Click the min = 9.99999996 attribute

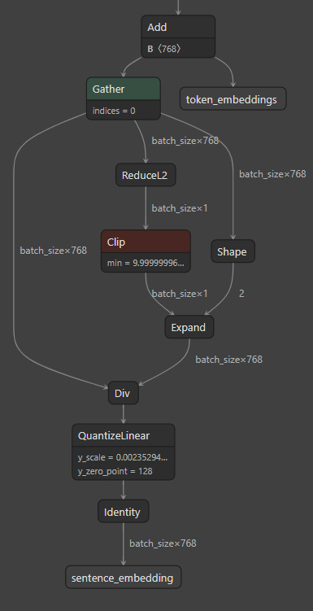tap(146, 263)
